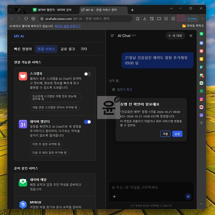Open the 모바일 북마크 folder
215x215 pixels.
(x=193, y=26)
